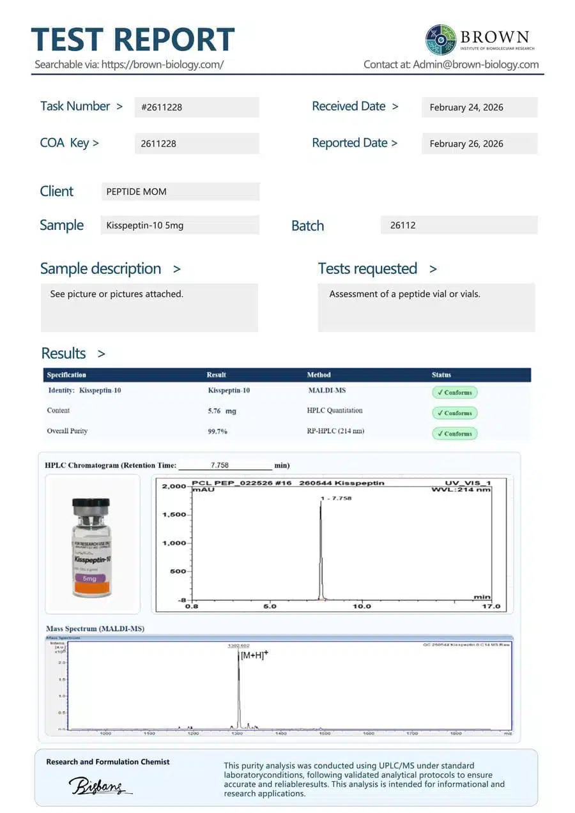Click the Sample description text box

click(149, 308)
